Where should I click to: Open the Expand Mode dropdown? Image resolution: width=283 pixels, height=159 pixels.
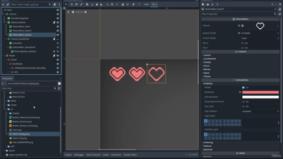[260, 33]
